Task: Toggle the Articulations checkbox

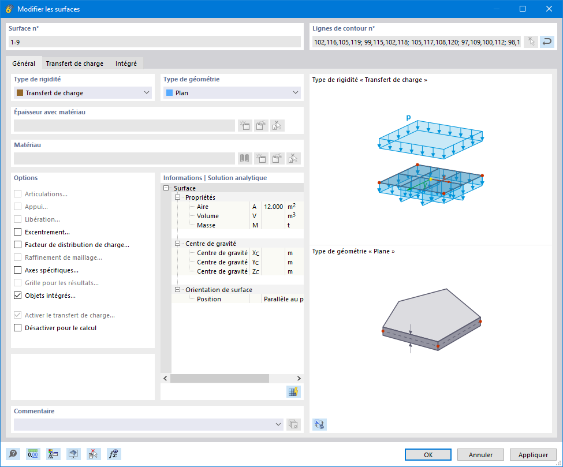Action: 17,194
